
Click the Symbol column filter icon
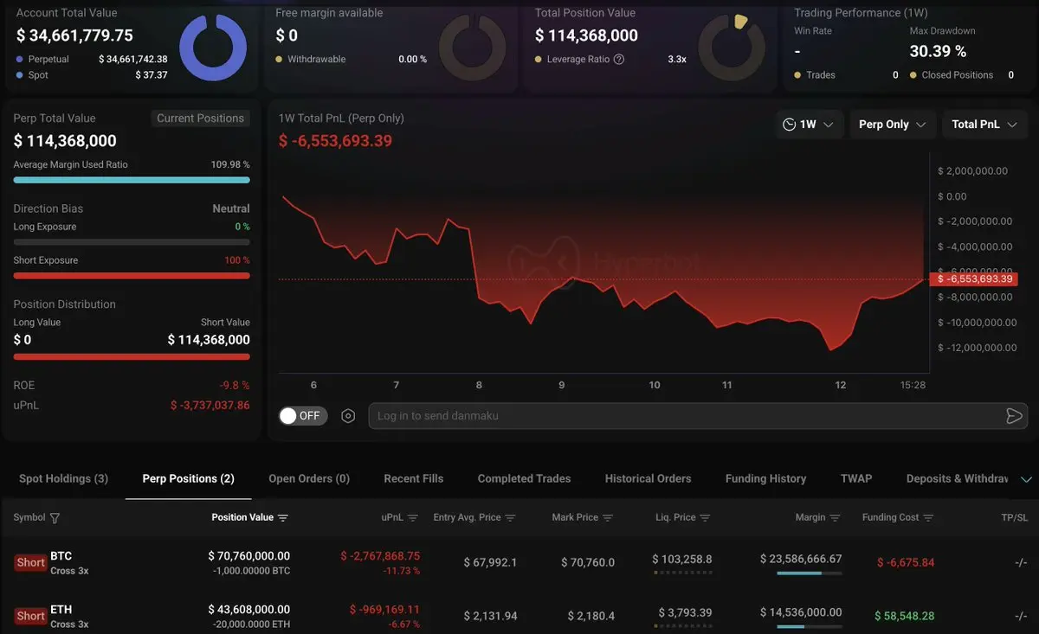[x=55, y=518]
